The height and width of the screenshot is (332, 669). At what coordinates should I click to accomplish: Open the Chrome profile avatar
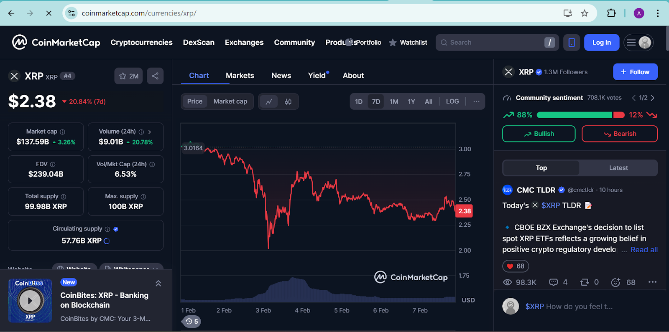639,13
